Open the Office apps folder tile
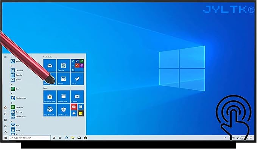 (x=77, y=65)
